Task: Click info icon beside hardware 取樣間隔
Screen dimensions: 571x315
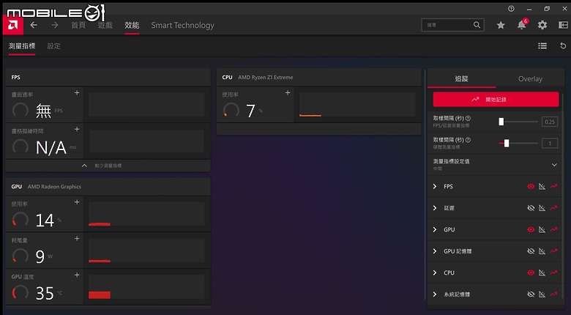Action: point(468,140)
